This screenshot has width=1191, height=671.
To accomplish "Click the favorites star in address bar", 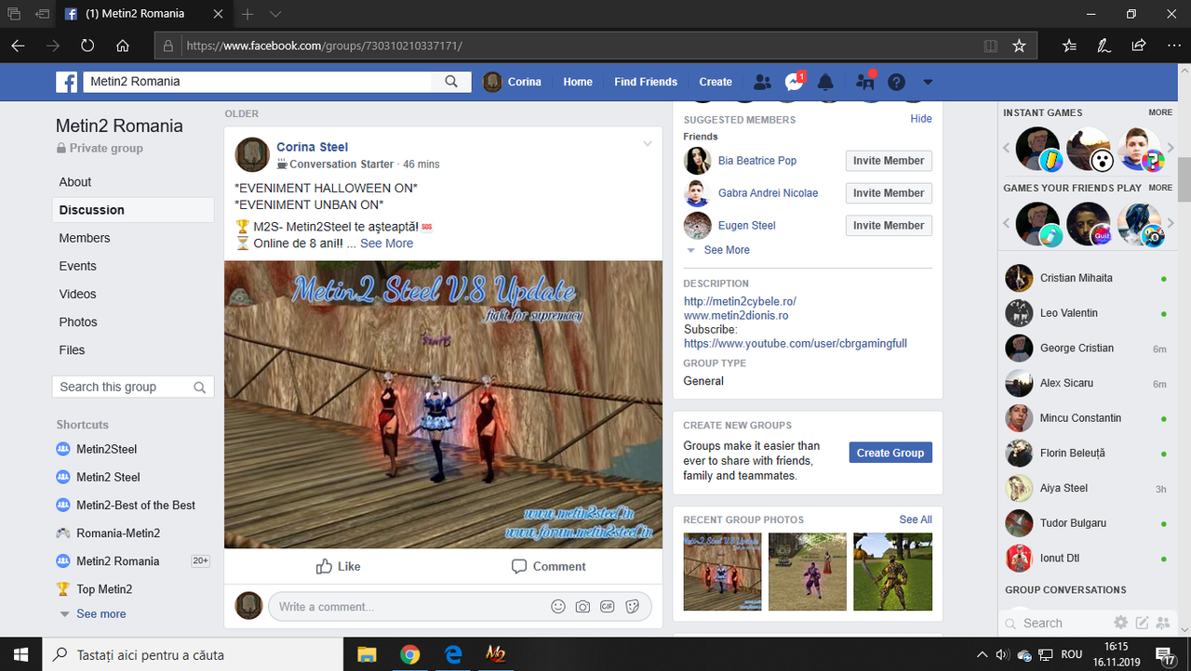I will click(x=1019, y=46).
